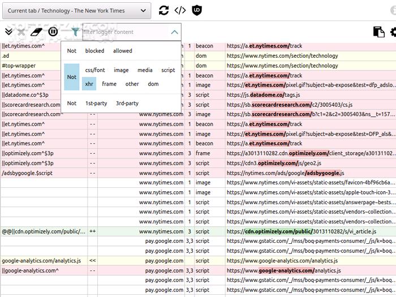The width and height of the screenshot is (396, 297).
Task: Toggle Not for party filter row
Action: pyautogui.click(x=72, y=104)
